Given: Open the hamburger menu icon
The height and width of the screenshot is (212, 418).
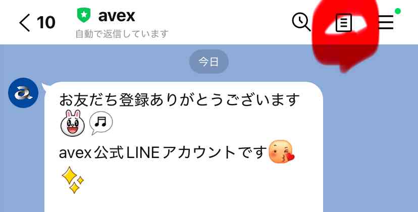Looking at the screenshot, I should coord(386,22).
